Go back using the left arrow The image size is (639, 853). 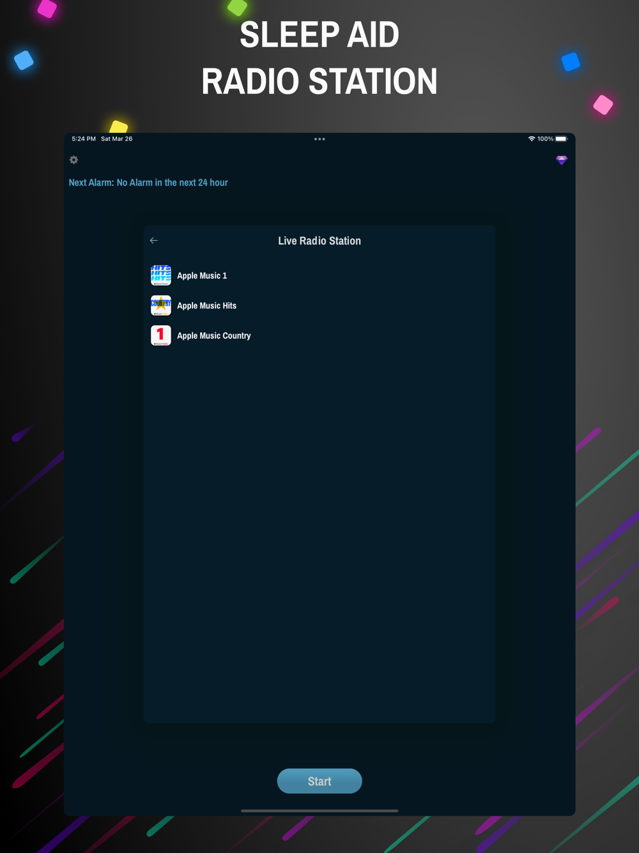tap(154, 240)
